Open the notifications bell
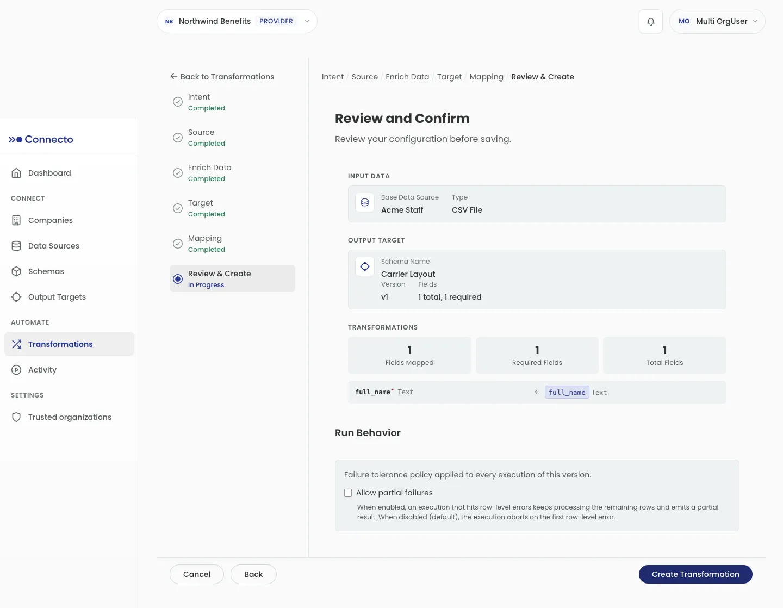 (651, 21)
